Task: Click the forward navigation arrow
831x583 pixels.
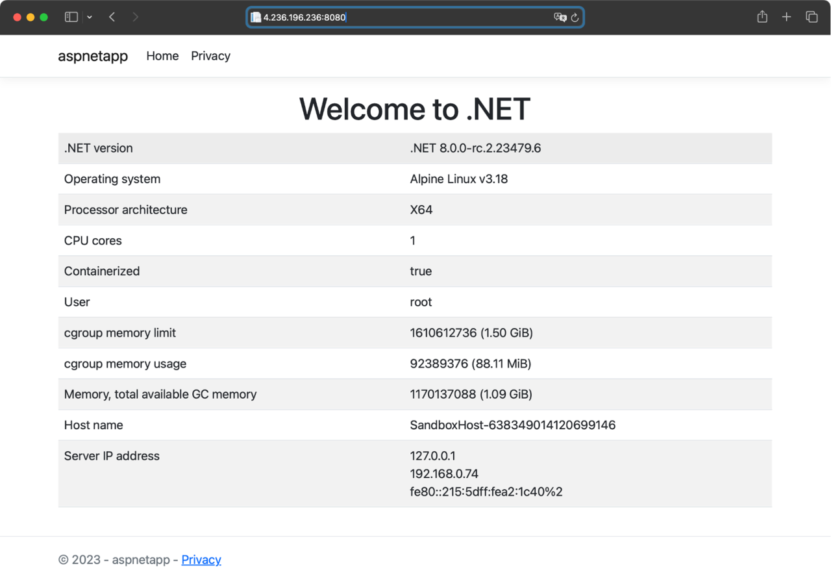Action: pos(135,18)
